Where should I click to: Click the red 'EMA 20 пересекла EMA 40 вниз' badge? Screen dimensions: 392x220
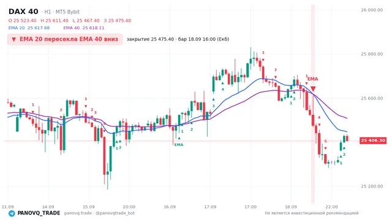pyautogui.click(x=65, y=39)
